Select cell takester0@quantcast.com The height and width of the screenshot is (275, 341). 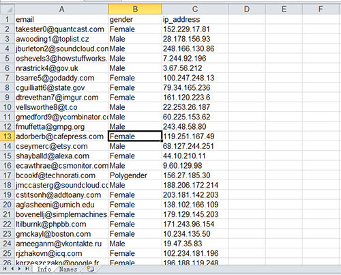61,29
